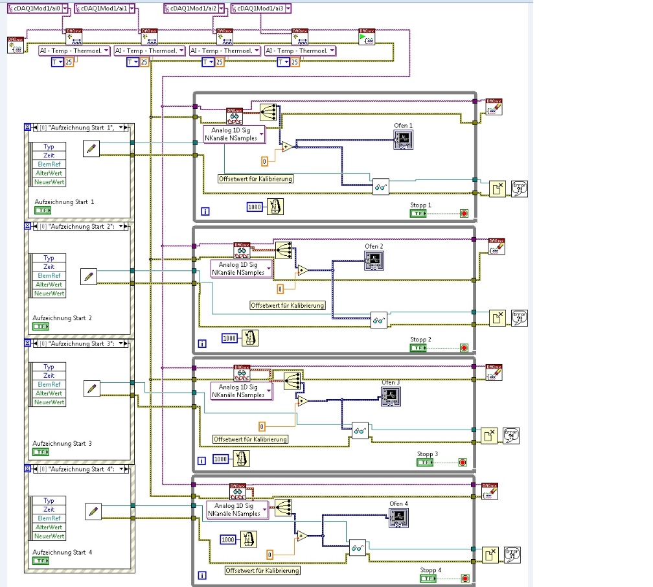
Task: Click the close file icon beside loop 4
Action: pyautogui.click(x=490, y=555)
